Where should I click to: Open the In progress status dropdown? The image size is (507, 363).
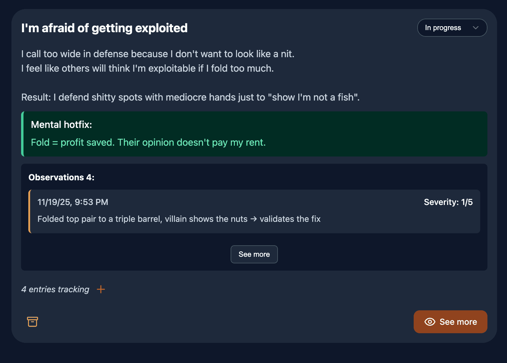452,27
